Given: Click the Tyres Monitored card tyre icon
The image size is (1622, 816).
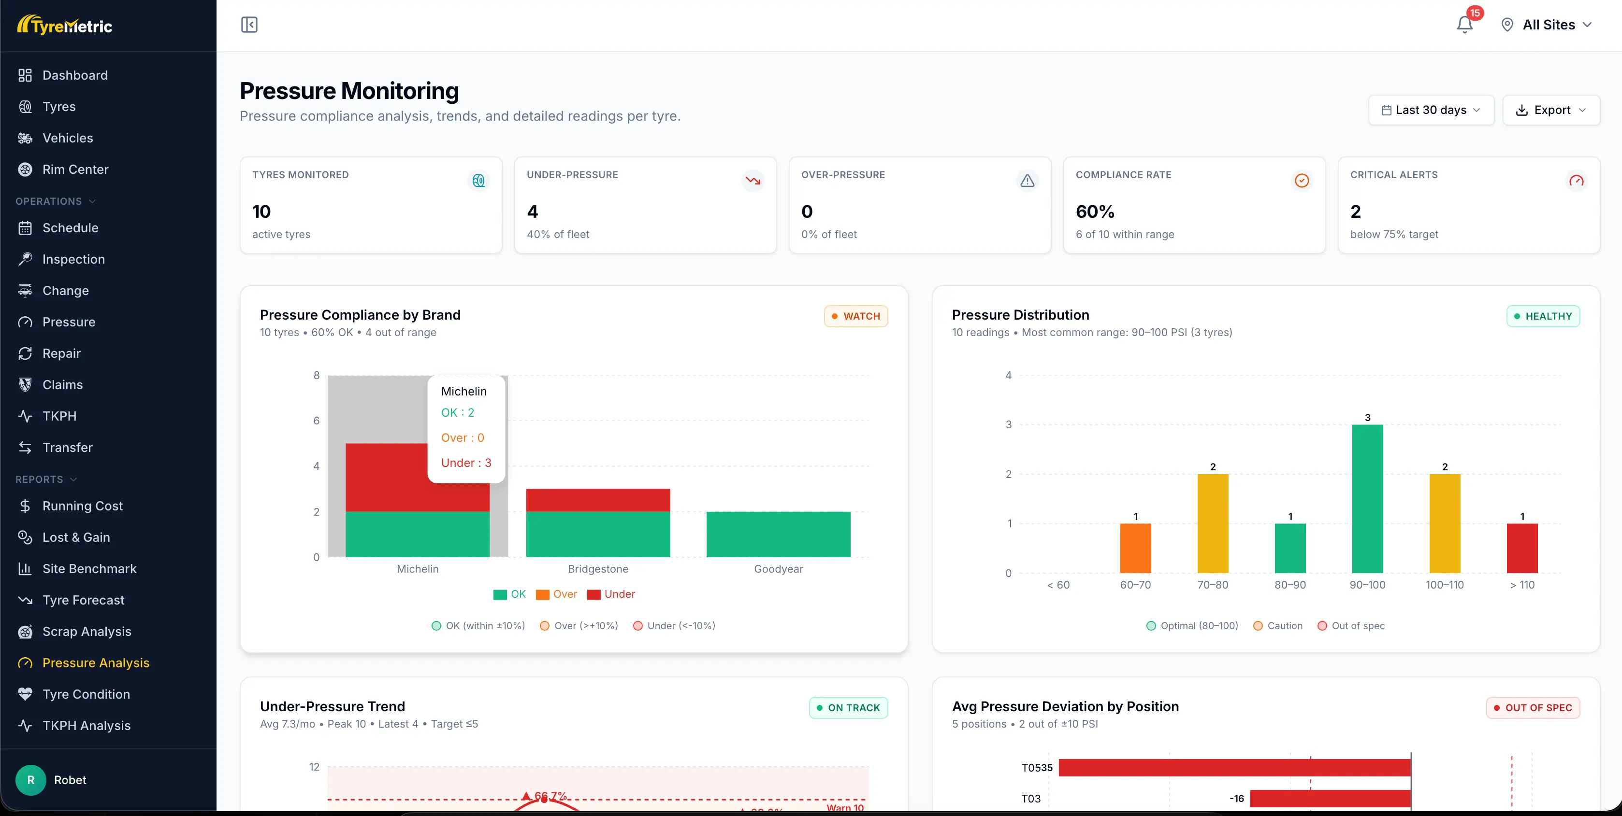Looking at the screenshot, I should [478, 181].
